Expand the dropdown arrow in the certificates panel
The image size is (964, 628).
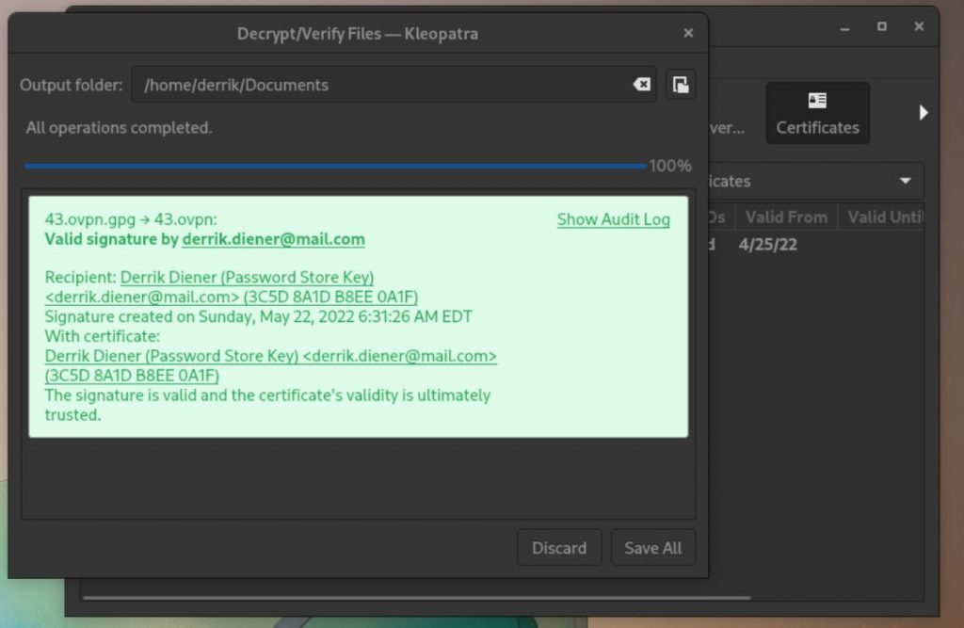click(x=905, y=180)
